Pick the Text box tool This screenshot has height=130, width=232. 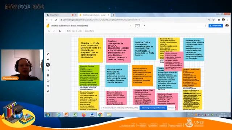pos(48,86)
